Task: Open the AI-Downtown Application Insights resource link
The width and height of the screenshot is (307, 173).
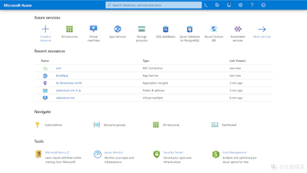Action: tap(69, 83)
